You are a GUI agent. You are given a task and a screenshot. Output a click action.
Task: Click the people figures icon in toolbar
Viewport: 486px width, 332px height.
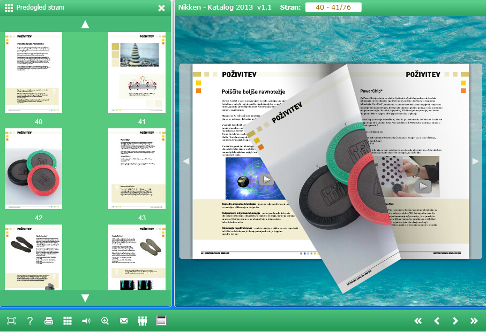[x=143, y=321]
